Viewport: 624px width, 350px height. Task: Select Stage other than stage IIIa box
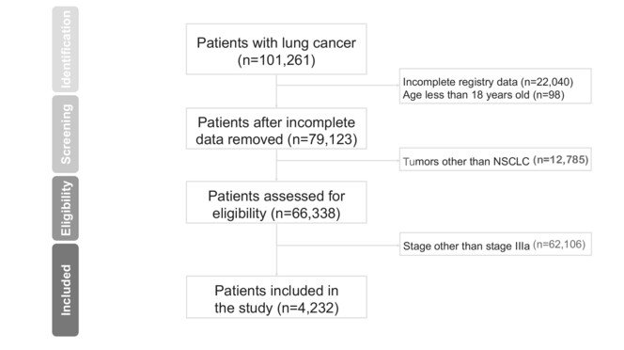click(495, 245)
